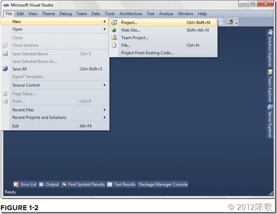Choose Web Site... from New submenu
The image size is (277, 214).
tap(163, 30)
